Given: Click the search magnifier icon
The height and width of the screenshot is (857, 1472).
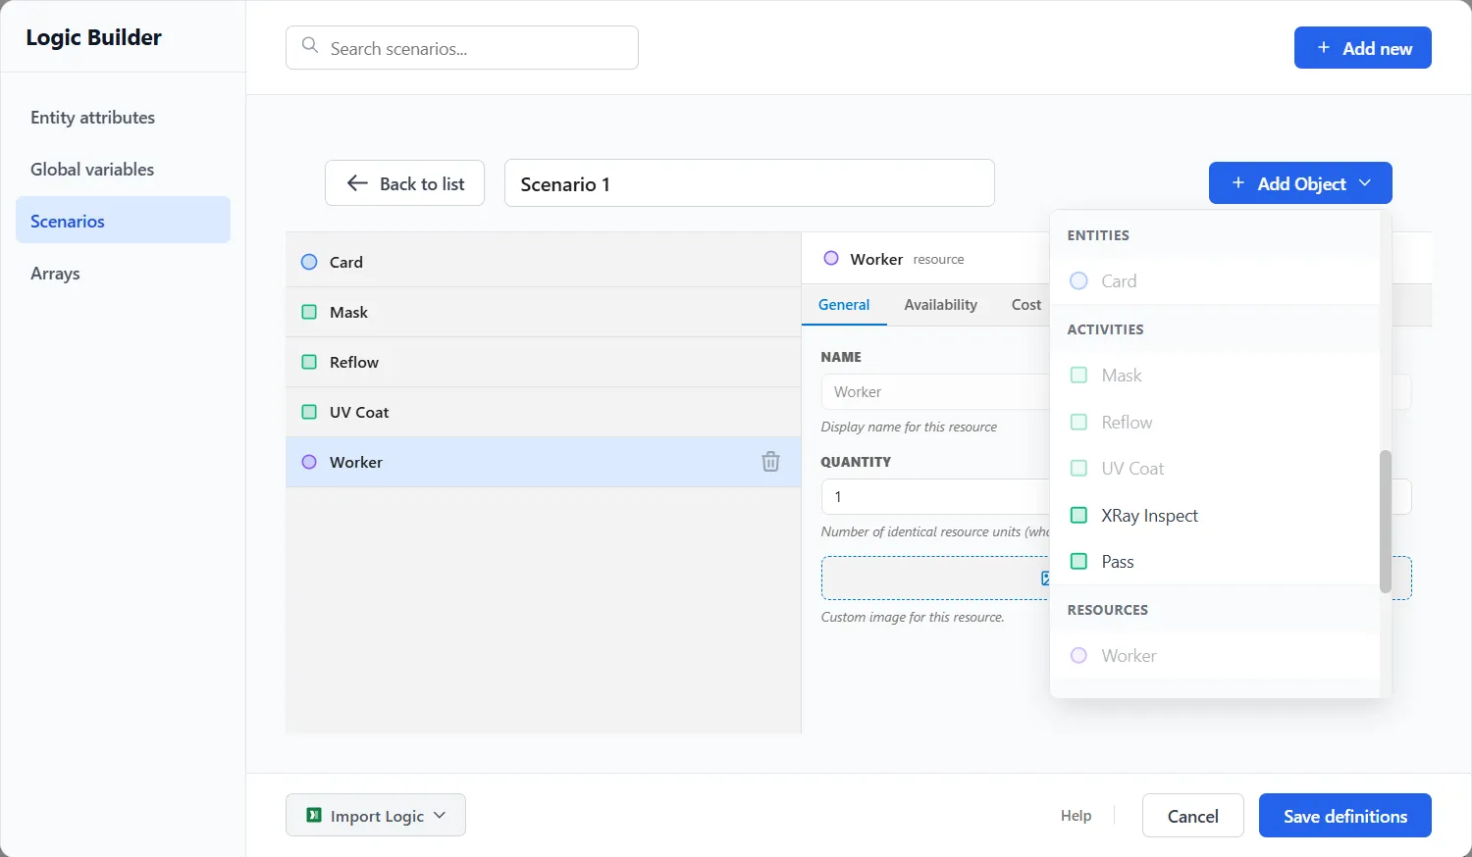Looking at the screenshot, I should (x=310, y=46).
